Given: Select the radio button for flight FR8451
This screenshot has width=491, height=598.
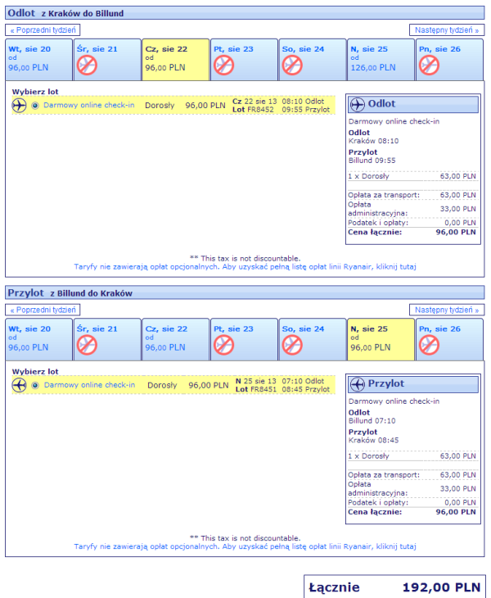Looking at the screenshot, I should click(x=35, y=386).
